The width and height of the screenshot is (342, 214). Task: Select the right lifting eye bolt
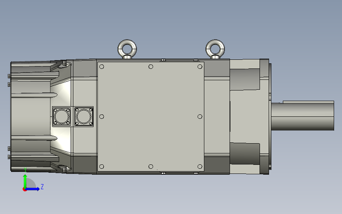click(215, 49)
